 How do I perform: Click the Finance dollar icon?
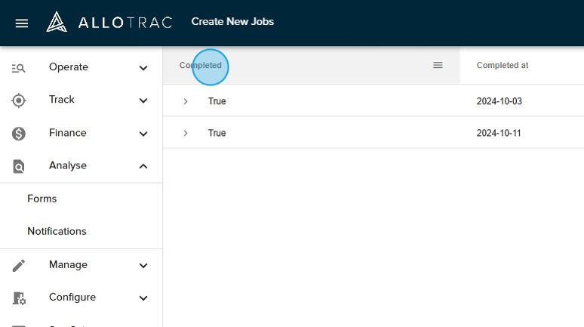19,134
